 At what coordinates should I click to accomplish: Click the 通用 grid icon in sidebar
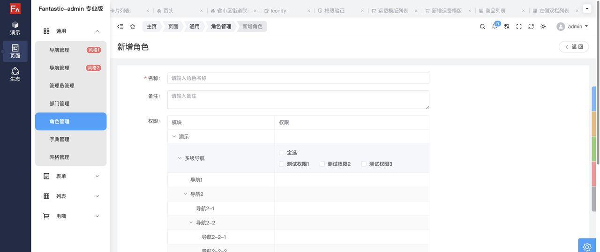click(46, 31)
